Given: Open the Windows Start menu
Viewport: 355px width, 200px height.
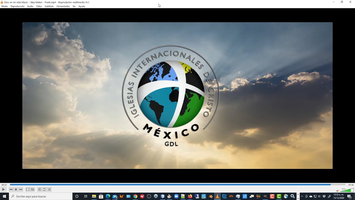Looking at the screenshot, I should [x=4, y=196].
